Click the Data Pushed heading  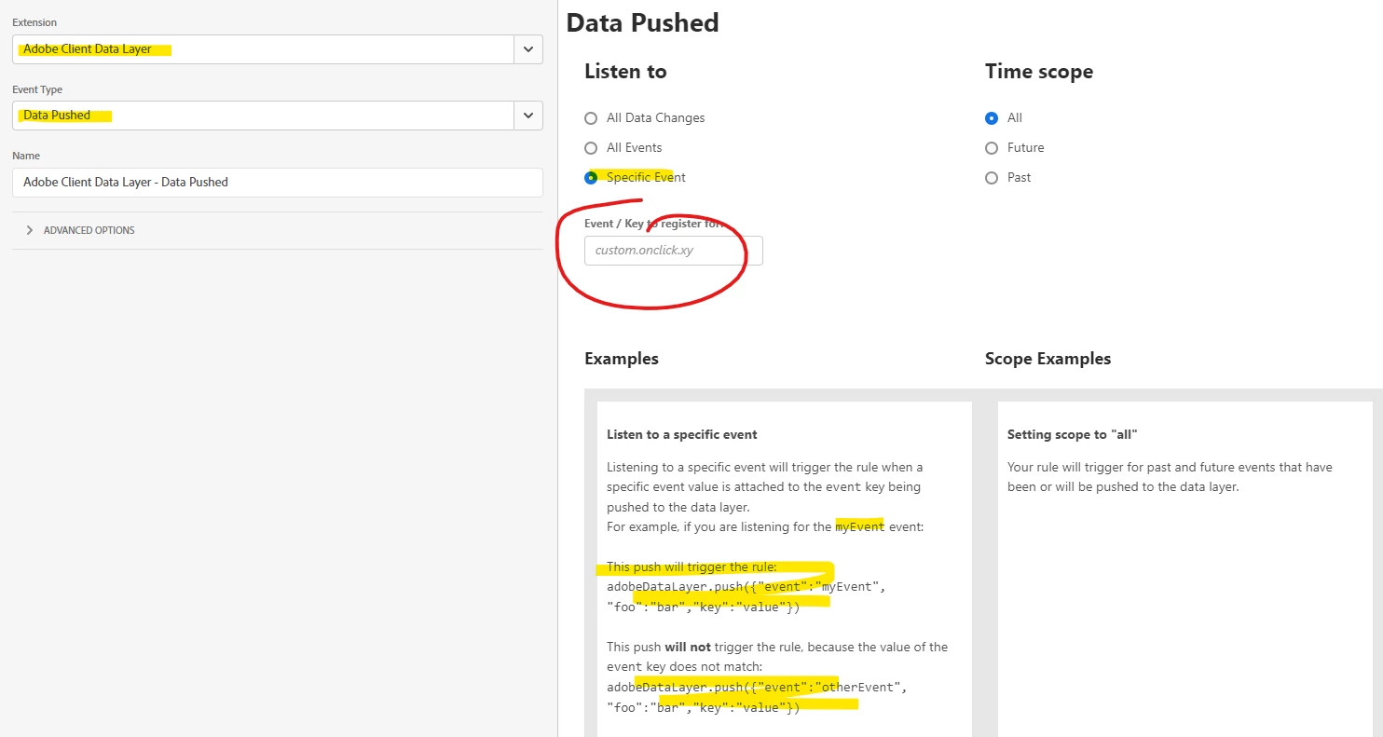(643, 22)
